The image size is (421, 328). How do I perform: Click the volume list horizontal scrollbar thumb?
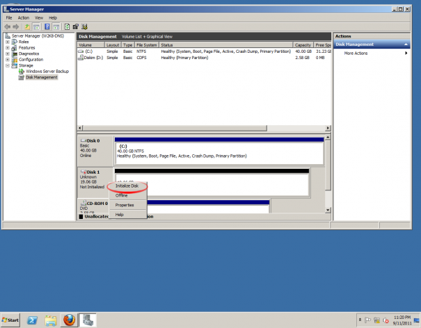point(175,128)
